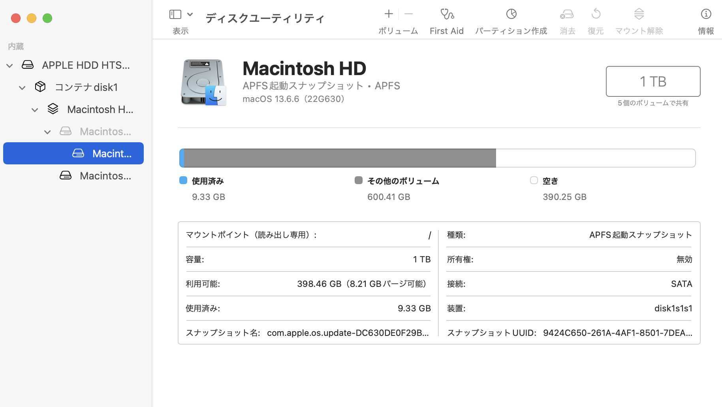Screen dimensions: 722x407
Task: Click the bottom Macintos... drive icon
Action: tap(66, 175)
